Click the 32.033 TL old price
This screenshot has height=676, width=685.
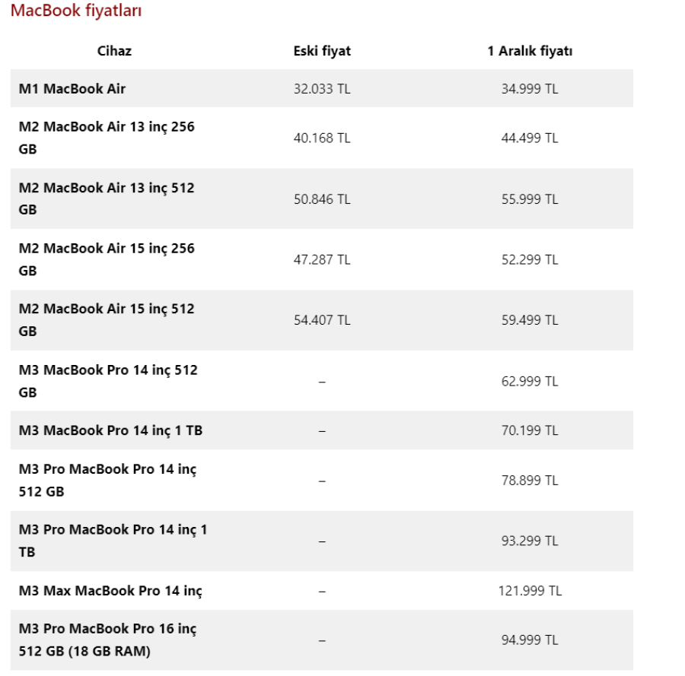322,89
